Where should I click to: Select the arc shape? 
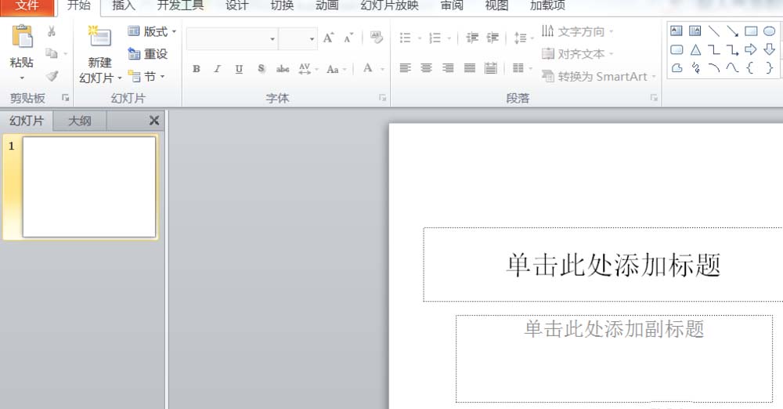(714, 67)
